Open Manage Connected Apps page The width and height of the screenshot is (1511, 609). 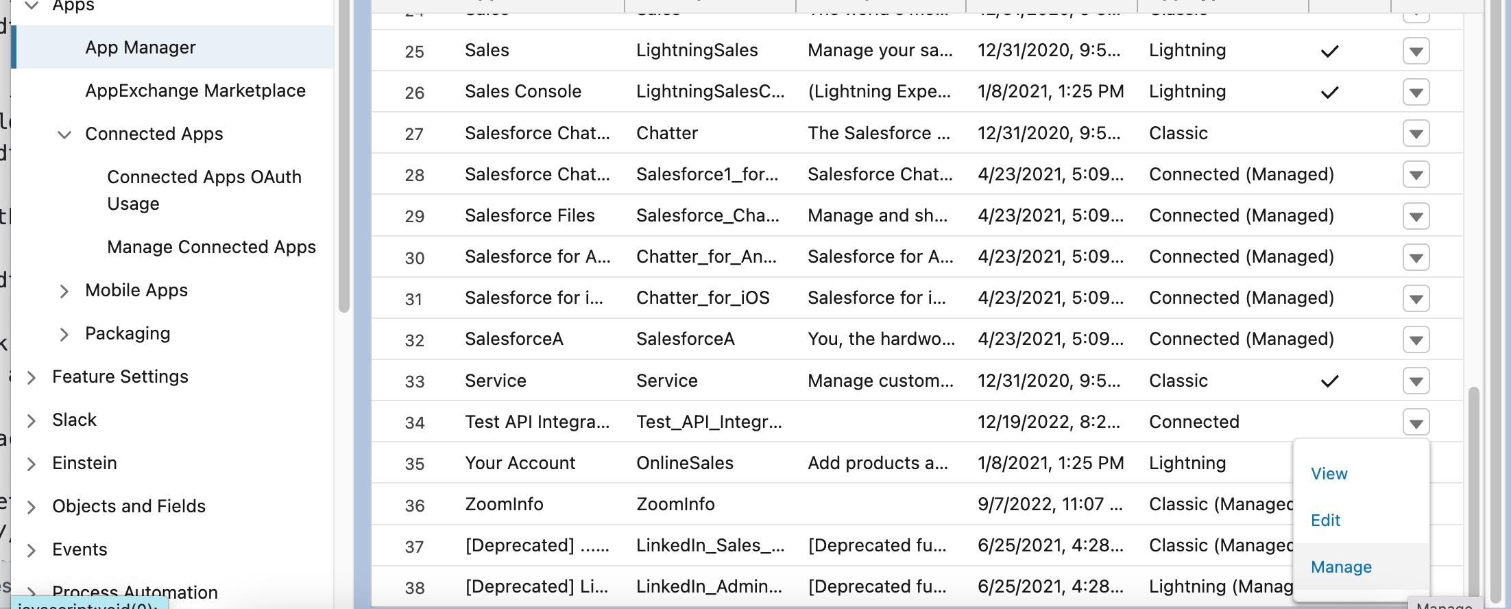point(211,247)
